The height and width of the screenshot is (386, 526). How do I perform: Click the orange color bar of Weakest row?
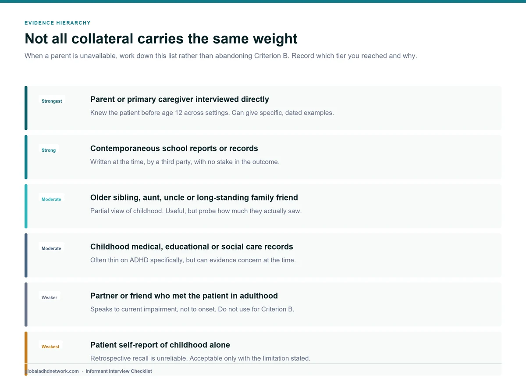click(x=26, y=354)
